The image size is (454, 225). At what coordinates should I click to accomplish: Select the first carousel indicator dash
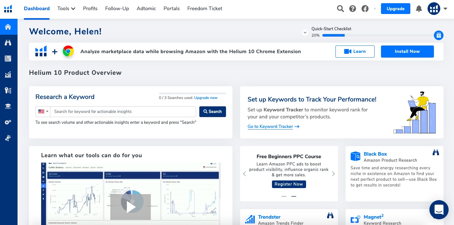pyautogui.click(x=284, y=196)
